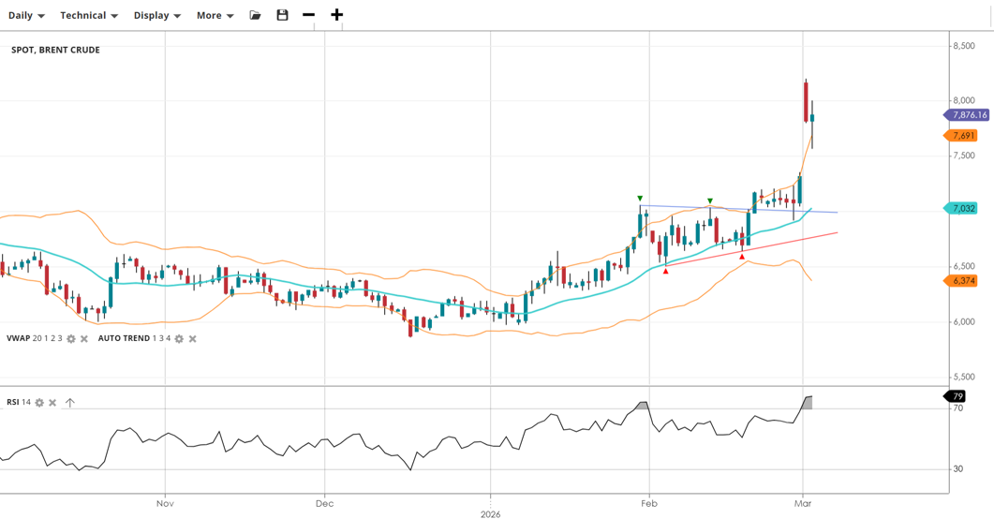Open the More menu
Viewport: 994px width, 519px height.
point(215,15)
